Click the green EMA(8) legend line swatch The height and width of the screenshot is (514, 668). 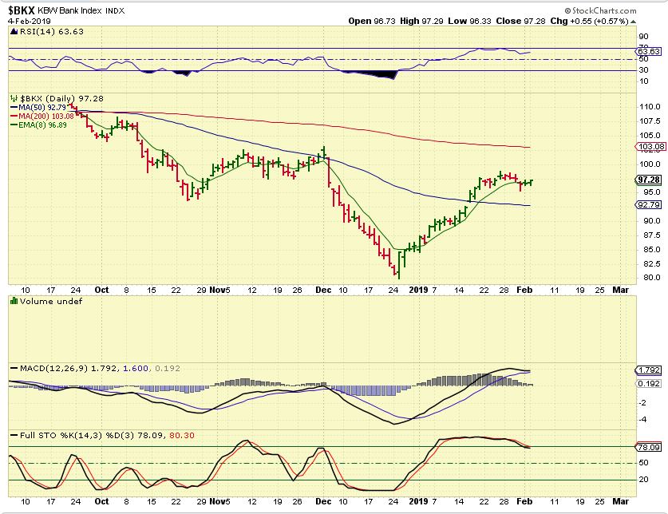coord(14,125)
